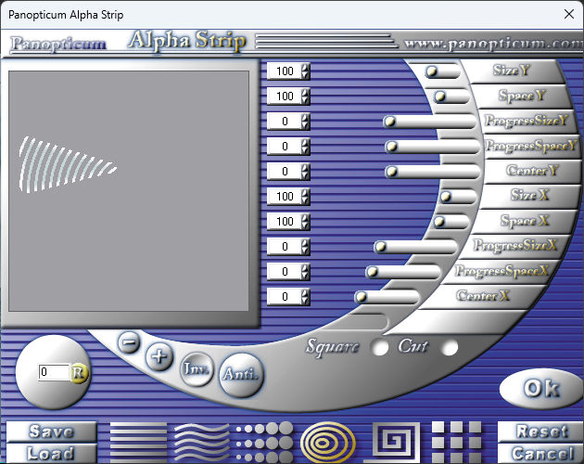The width and height of the screenshot is (584, 464).
Task: Click the CenterY value stepper arrows
Action: [305, 172]
